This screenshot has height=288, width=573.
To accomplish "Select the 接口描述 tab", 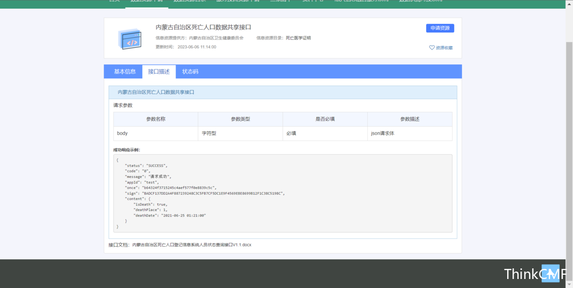I will 159,72.
